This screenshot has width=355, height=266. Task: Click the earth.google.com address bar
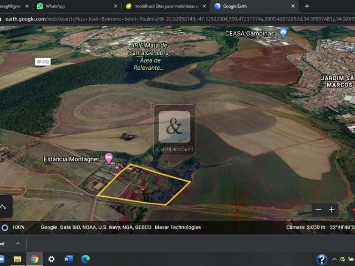(177, 19)
